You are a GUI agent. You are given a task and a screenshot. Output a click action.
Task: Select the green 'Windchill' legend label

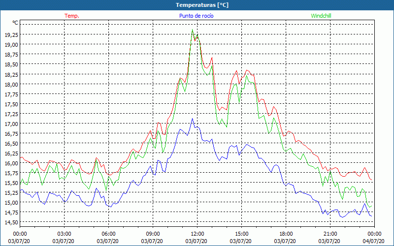pyautogui.click(x=321, y=16)
